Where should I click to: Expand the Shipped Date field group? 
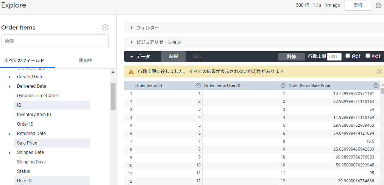[9, 153]
